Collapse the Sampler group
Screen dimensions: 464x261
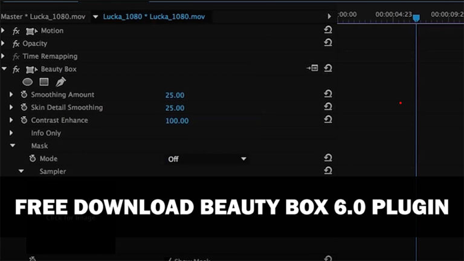click(x=21, y=171)
